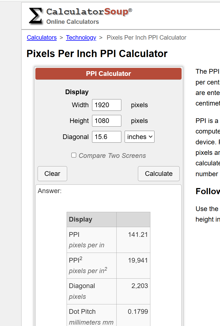Click the Pixels Per Inch PPI Calculator heading

pyautogui.click(x=97, y=53)
